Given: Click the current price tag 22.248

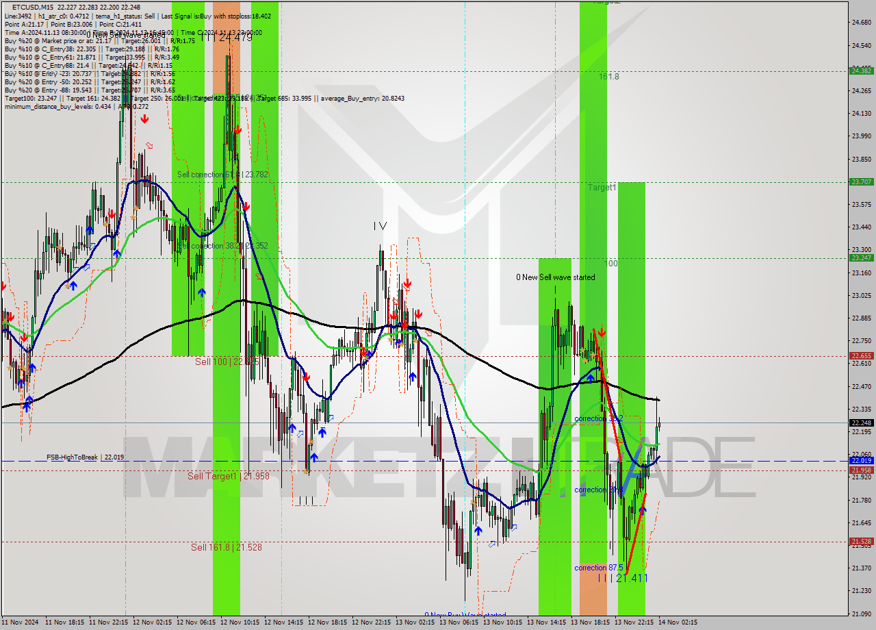Looking at the screenshot, I should click(861, 423).
